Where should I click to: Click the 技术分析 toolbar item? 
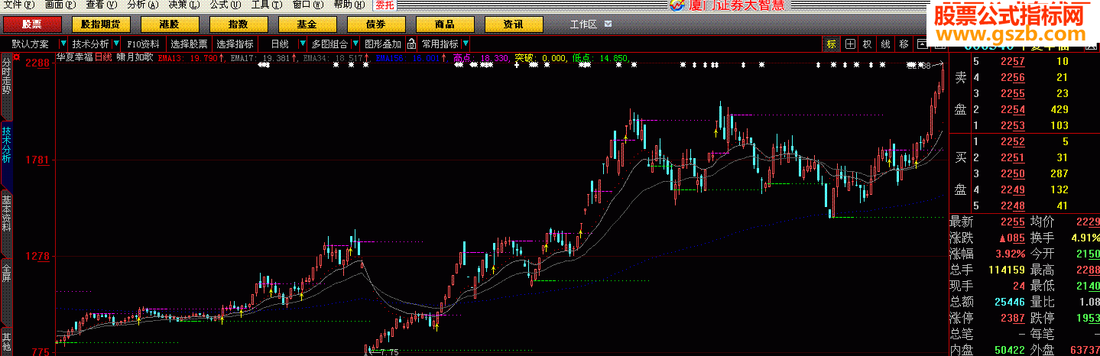pyautogui.click(x=90, y=44)
